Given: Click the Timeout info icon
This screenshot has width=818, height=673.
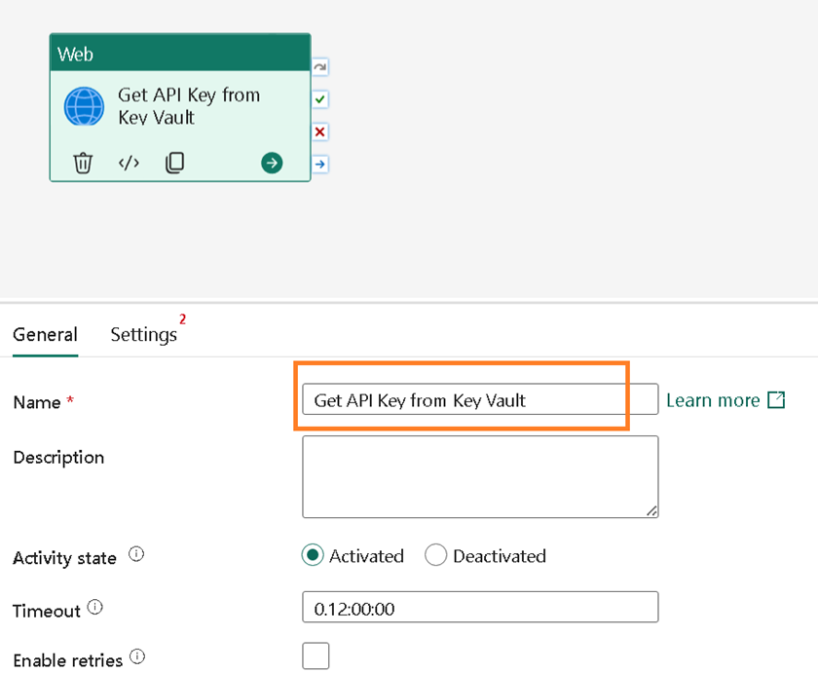Looking at the screenshot, I should [x=95, y=608].
